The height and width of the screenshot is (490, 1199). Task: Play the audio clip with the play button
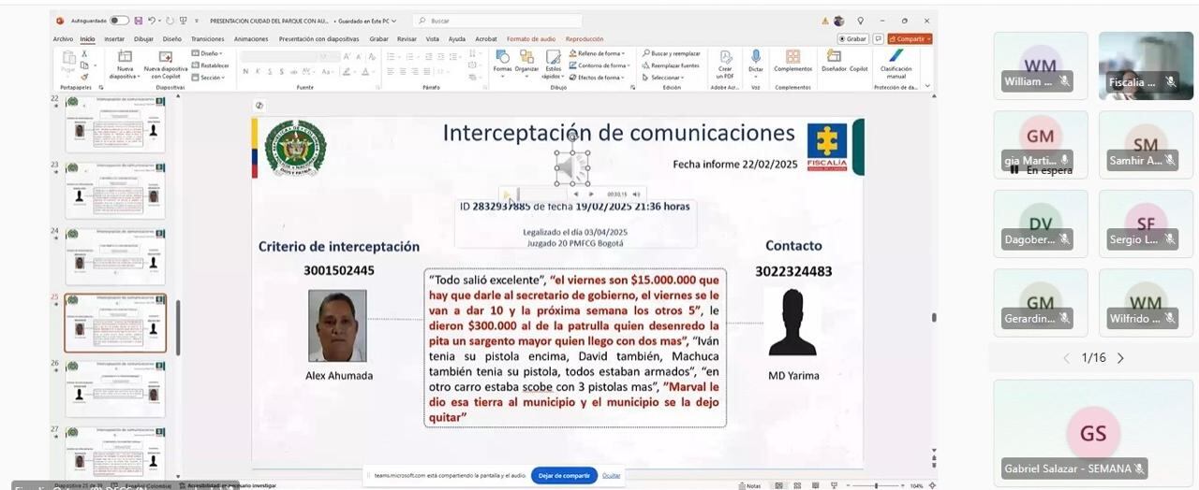508,195
